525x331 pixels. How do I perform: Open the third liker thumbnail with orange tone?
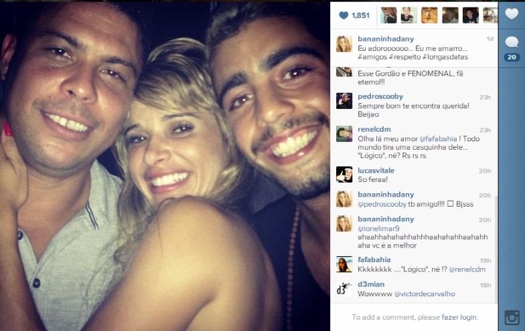click(430, 15)
